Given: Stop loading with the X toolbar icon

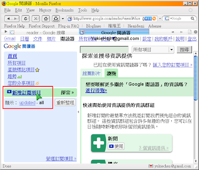Looking at the screenshot, I should 36,19.
